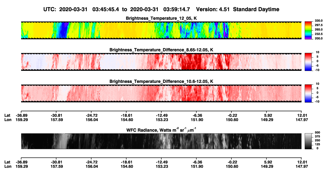Click the 12.01 latitude tick on lower axis
Image resolution: width=335 pixels, height=172 pixels.
(302, 162)
